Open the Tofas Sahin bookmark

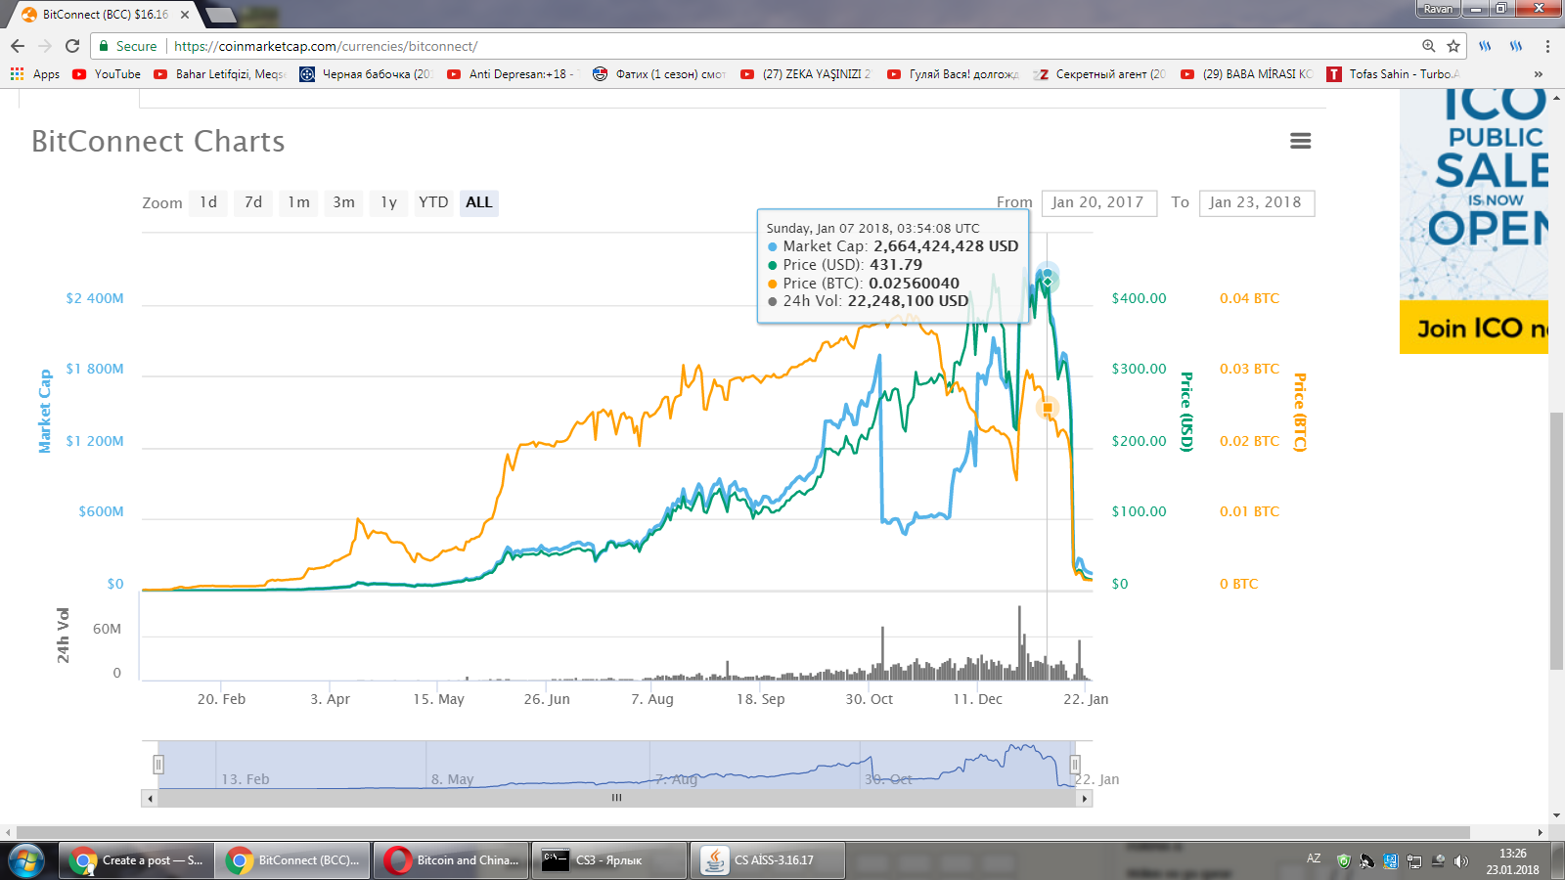tap(1394, 74)
